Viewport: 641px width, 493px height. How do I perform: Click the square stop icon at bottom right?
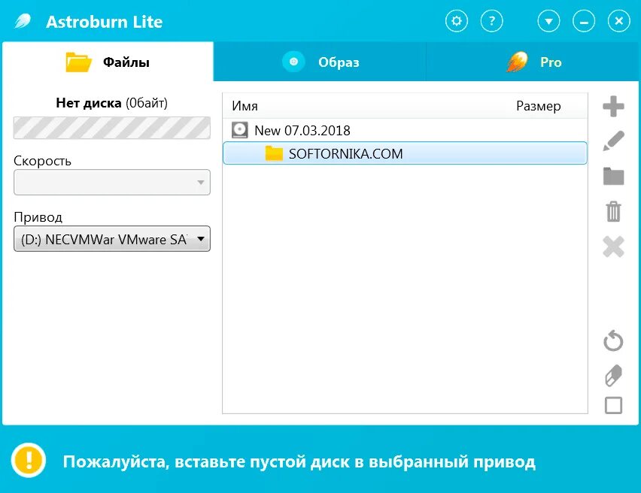(x=612, y=406)
